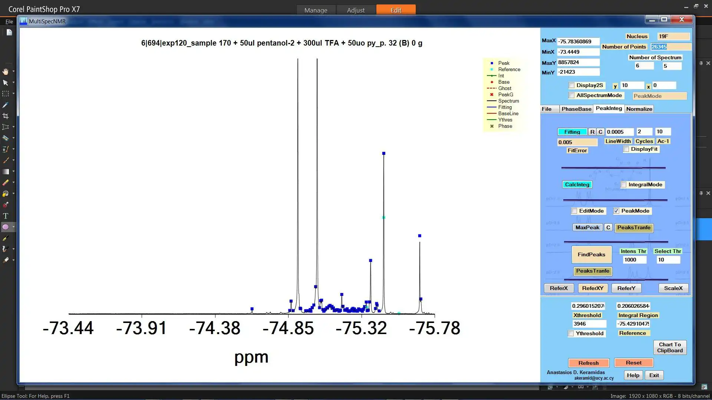Select the Pan hand tool
This screenshot has height=400, width=712.
(x=6, y=71)
